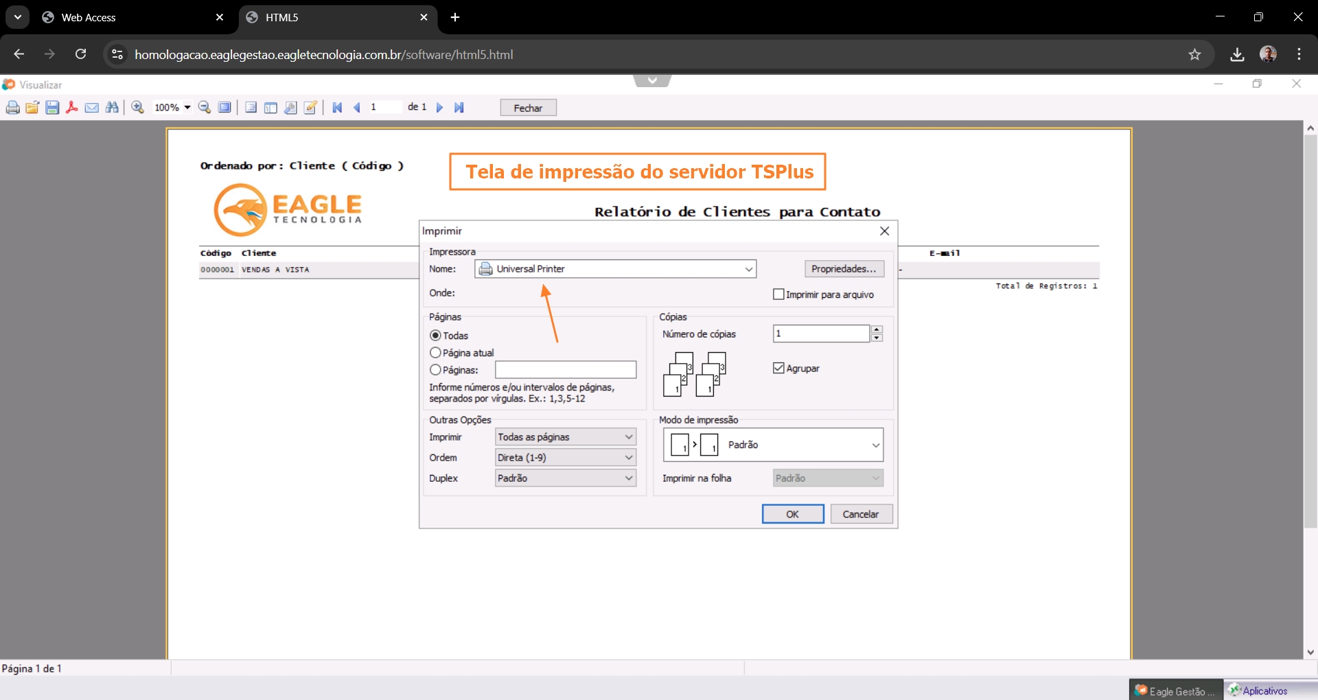This screenshot has width=1318, height=700.
Task: Expand the TSPlus top menu chevron
Action: 652,81
